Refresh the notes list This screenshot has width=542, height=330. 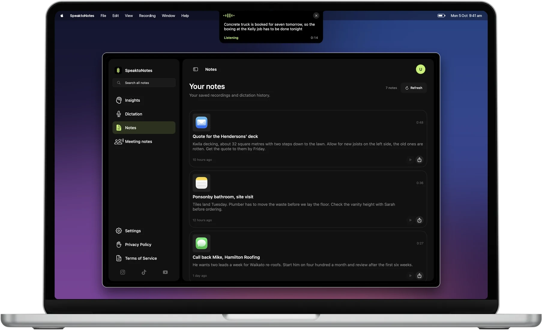(x=414, y=88)
